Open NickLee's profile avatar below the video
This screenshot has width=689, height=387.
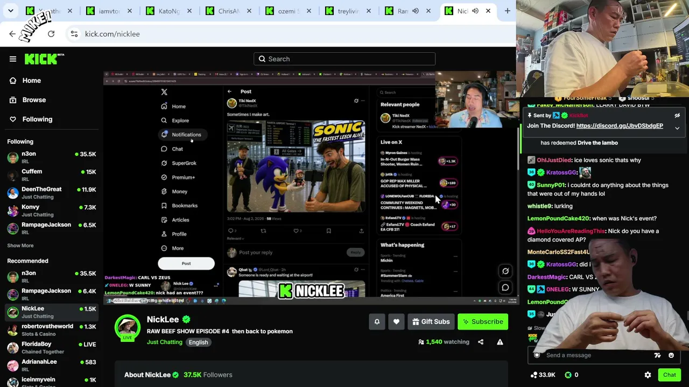click(x=128, y=327)
